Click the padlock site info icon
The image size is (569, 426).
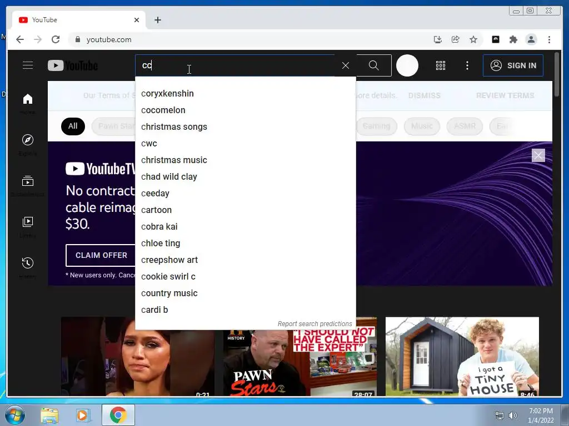point(77,39)
